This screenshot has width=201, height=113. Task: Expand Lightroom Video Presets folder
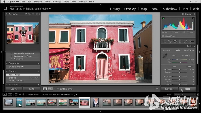point(11,56)
